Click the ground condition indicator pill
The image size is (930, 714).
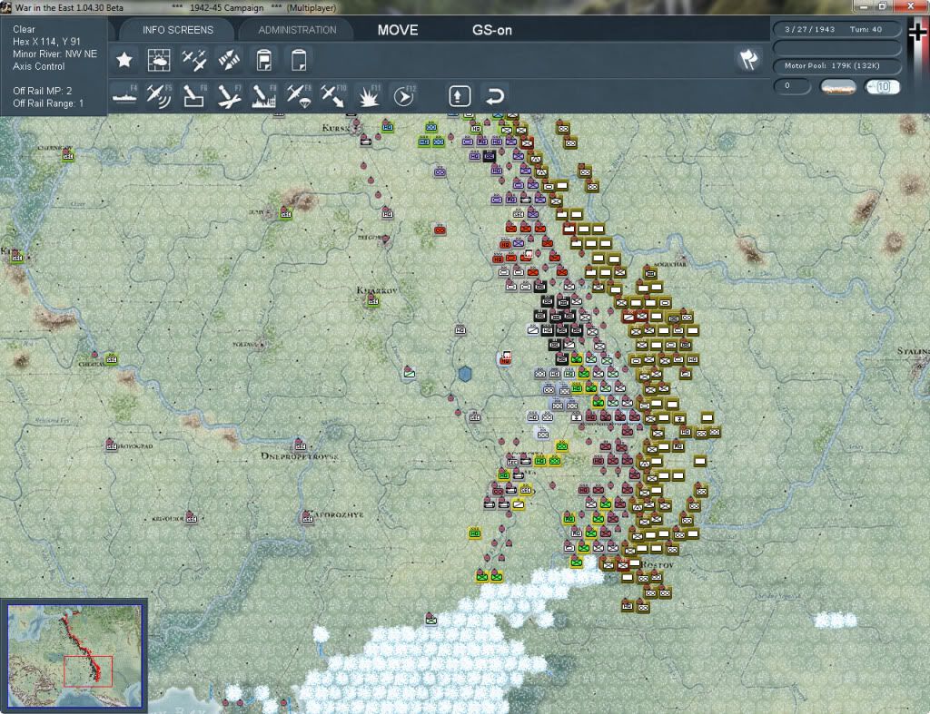(x=838, y=87)
